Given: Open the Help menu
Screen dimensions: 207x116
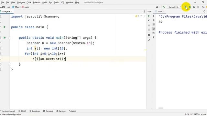Looking at the screenshot, I should pos(77,2).
